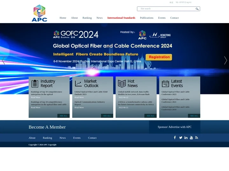
Task: Click the 2022-06-22 news date
Action: click(123, 98)
